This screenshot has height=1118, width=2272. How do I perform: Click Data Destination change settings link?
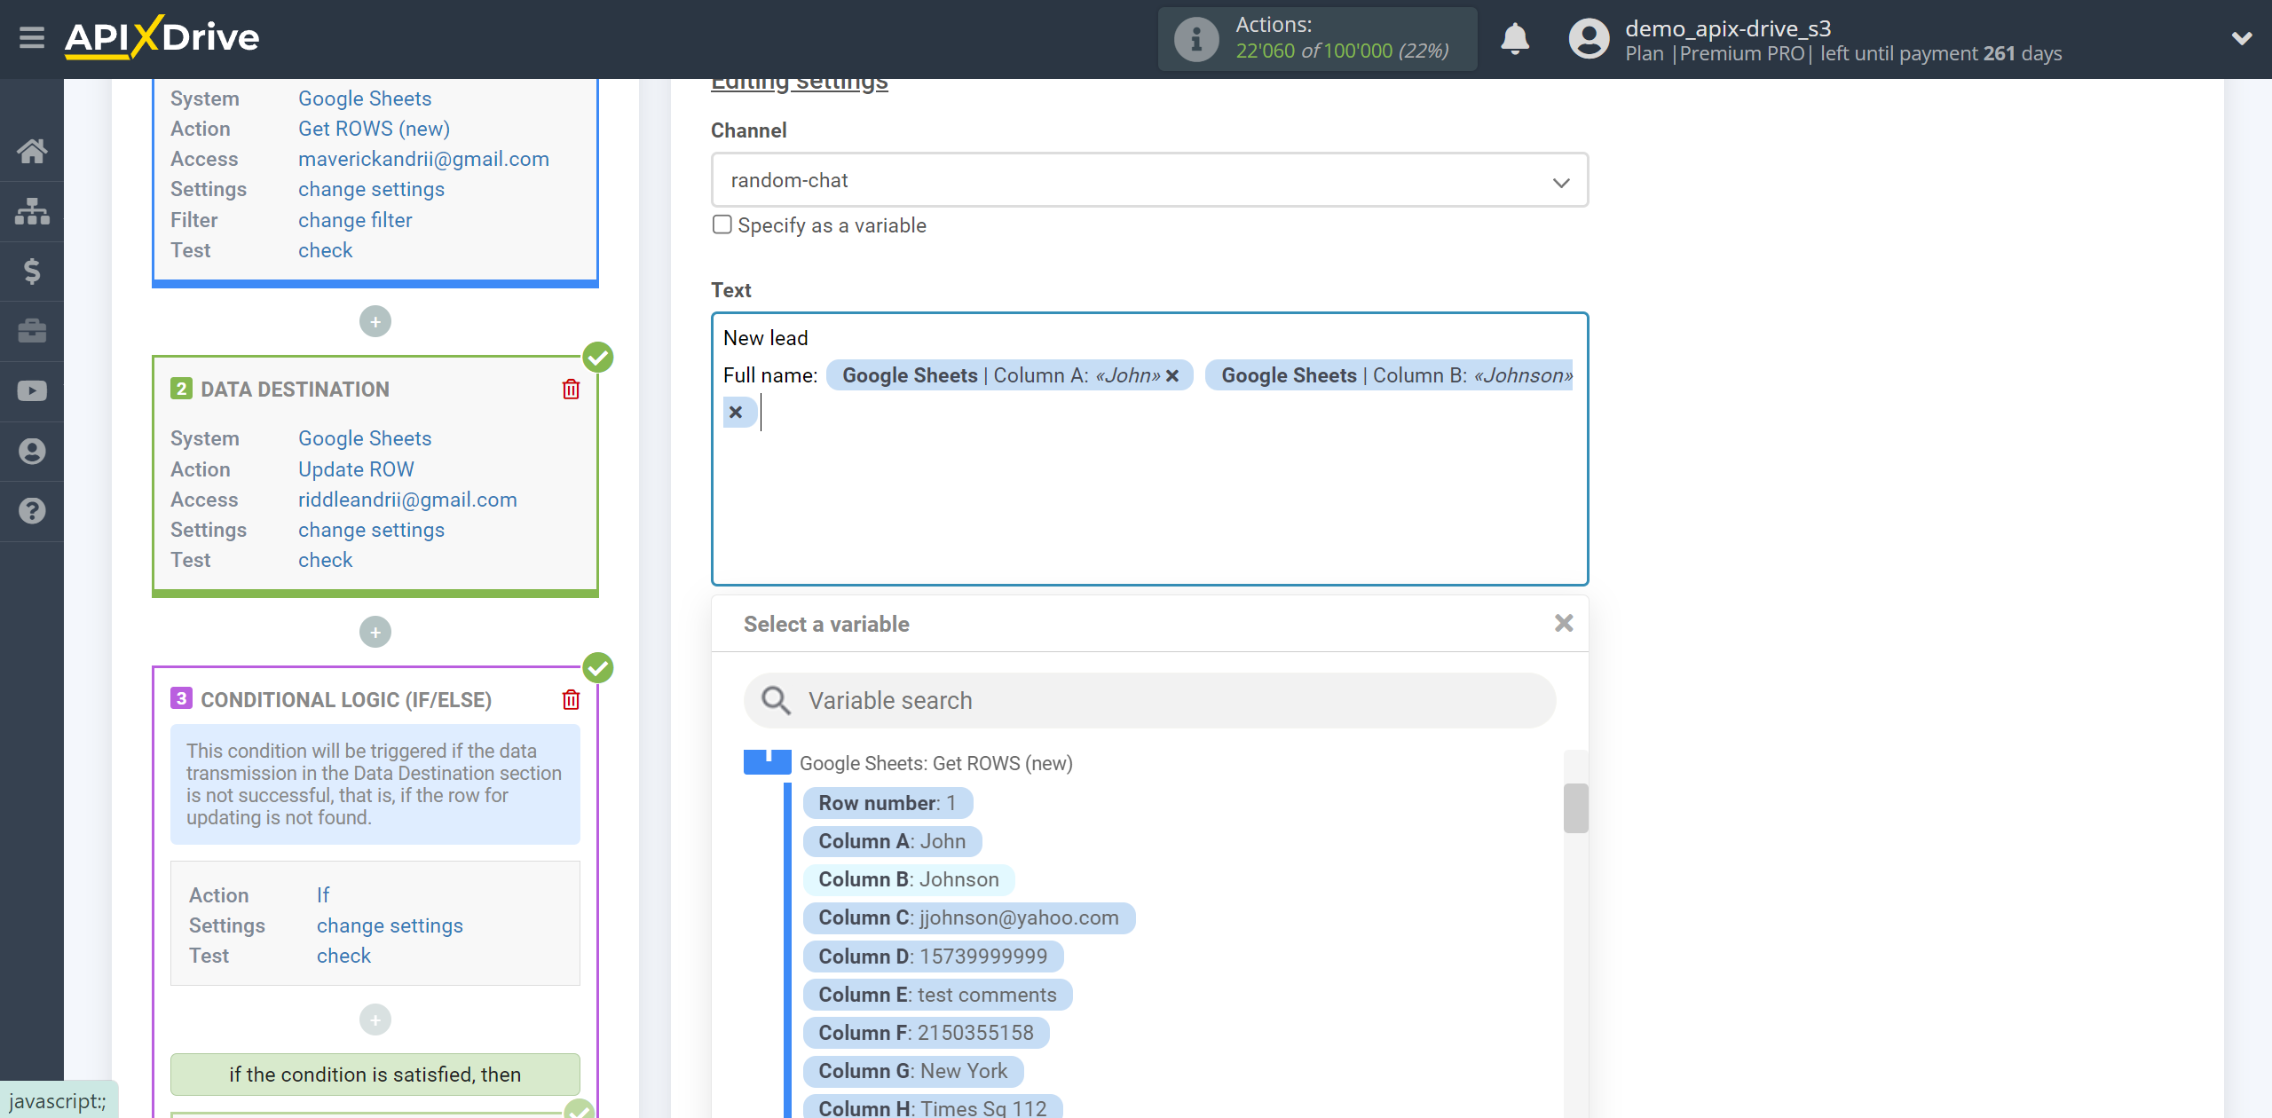click(x=371, y=530)
